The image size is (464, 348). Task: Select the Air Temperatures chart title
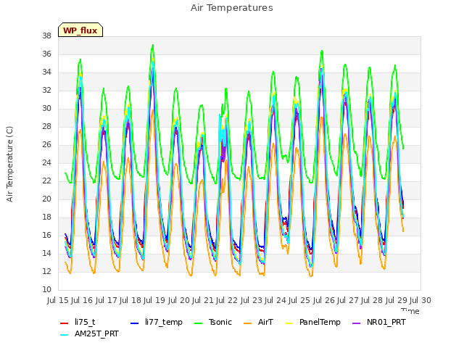232,8
